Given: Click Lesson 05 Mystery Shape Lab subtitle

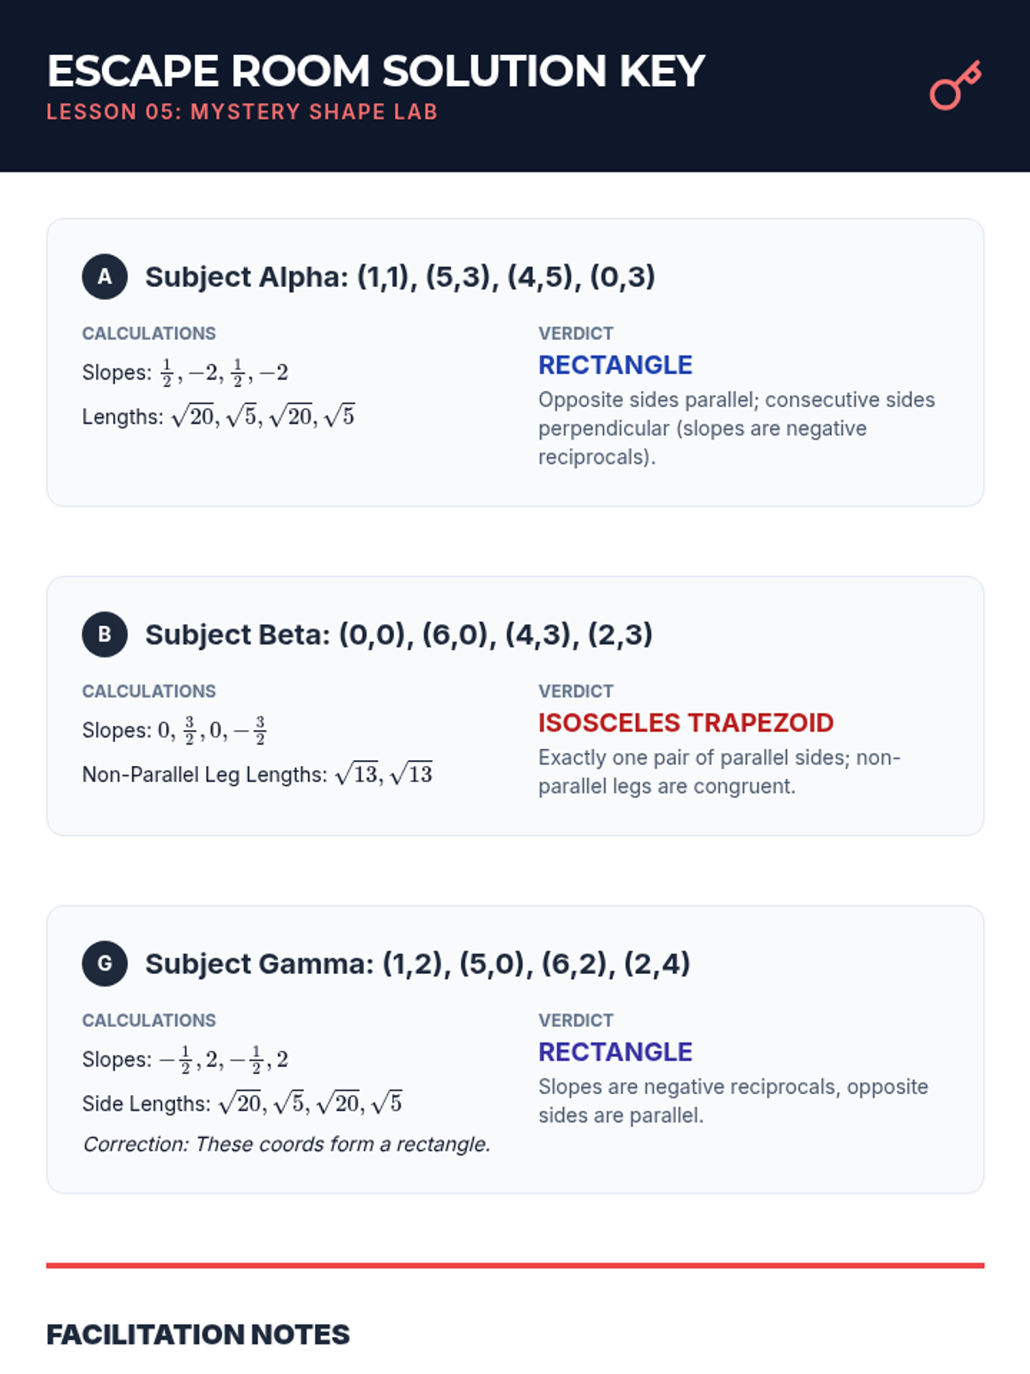Looking at the screenshot, I should (x=242, y=112).
